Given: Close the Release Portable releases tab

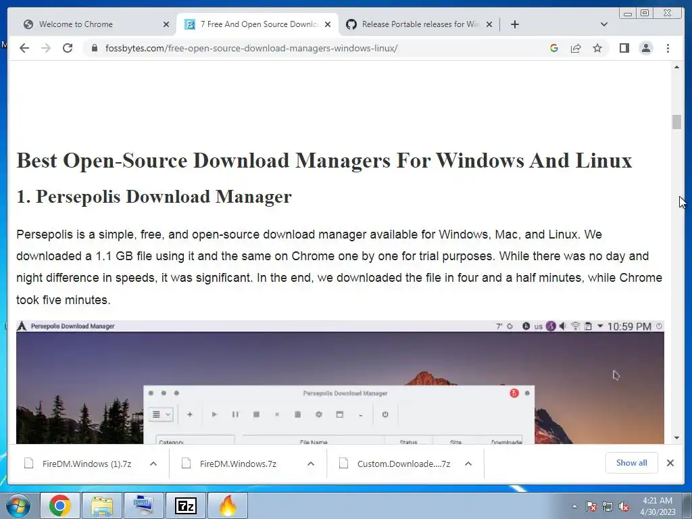Looking at the screenshot, I should (x=489, y=24).
